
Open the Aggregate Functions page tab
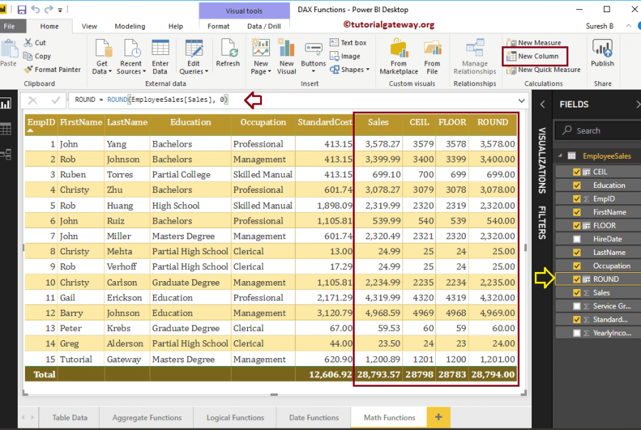point(146,418)
